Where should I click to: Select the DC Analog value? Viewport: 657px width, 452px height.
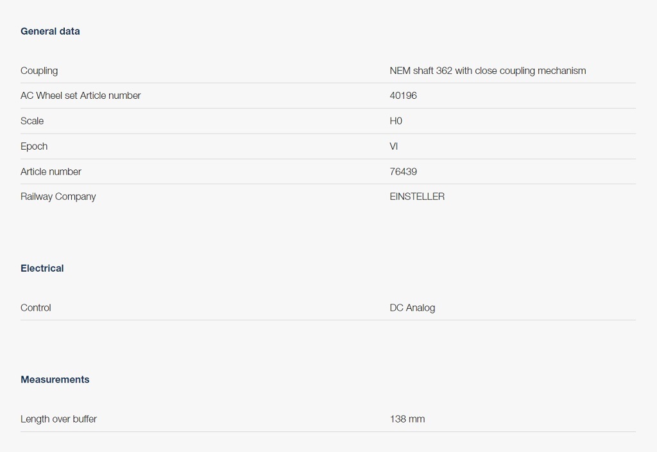pos(412,308)
